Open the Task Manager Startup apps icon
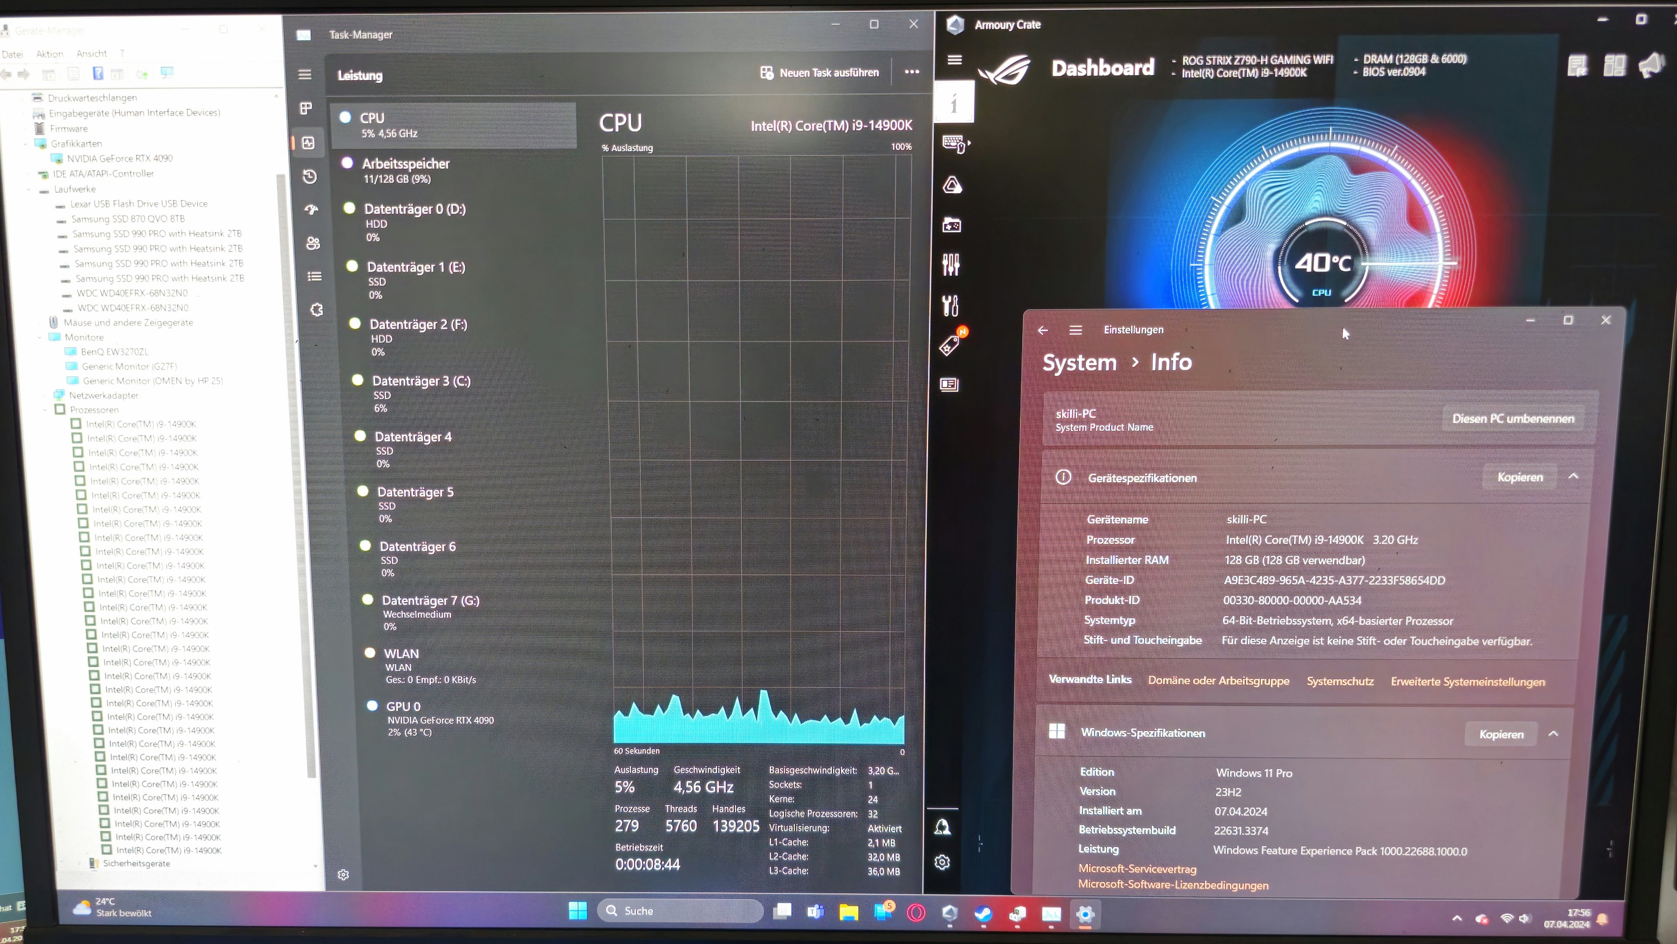Screen dimensions: 1677x944 [x=311, y=210]
